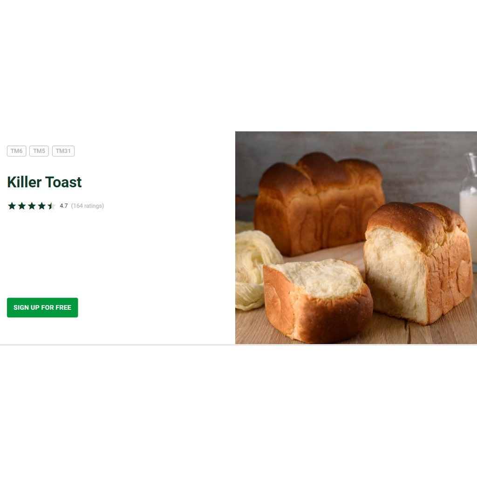
Task: Click the 4.7 rating score
Action: point(63,206)
